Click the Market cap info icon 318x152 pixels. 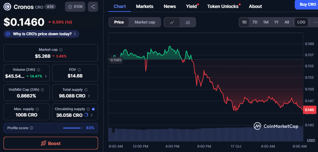tap(61, 50)
